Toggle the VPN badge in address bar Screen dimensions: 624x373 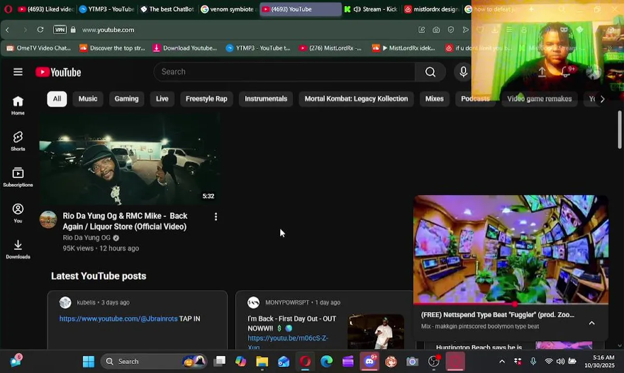60,30
